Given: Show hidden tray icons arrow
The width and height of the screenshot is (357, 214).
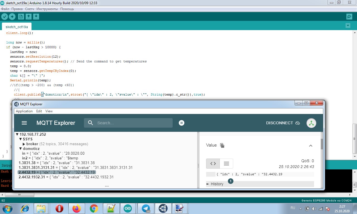Looking at the screenshot, I should (301, 208).
